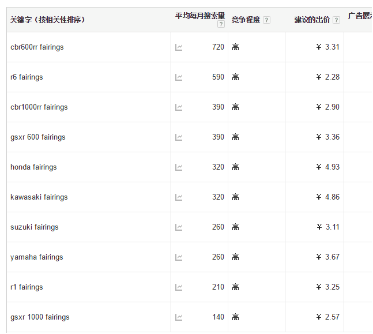Sort table by 平均每月搜索量 column

199,16
